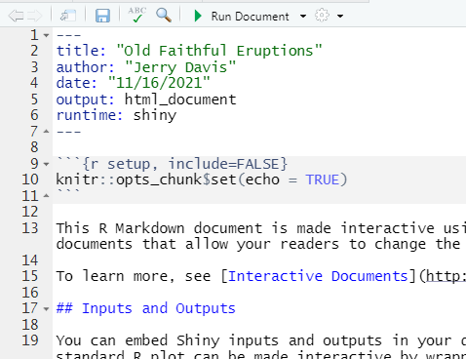Click the author "Jerry Davis" string

tap(180, 67)
